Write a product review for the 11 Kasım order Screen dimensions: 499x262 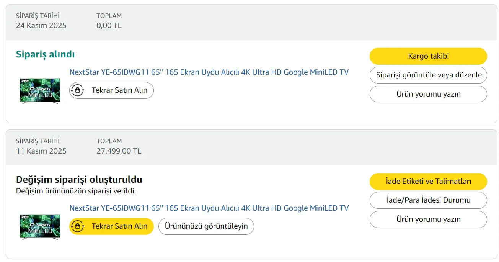pos(428,219)
